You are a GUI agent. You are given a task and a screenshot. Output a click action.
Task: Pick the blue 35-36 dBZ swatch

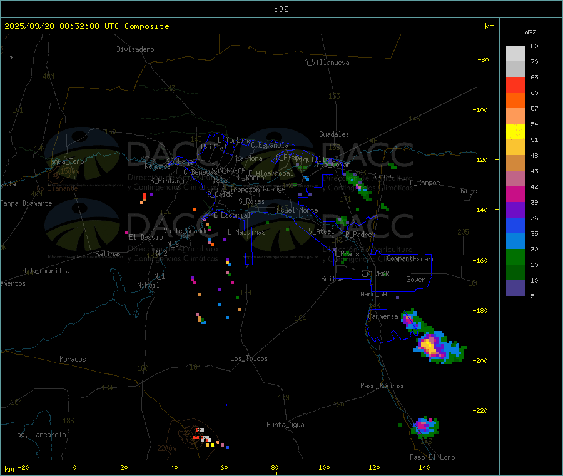(515, 225)
